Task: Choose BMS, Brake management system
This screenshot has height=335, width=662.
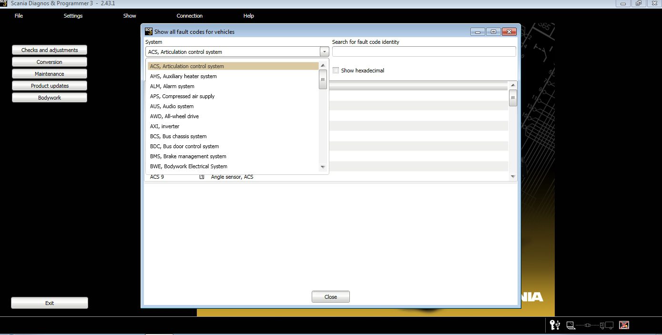Action: [233, 156]
